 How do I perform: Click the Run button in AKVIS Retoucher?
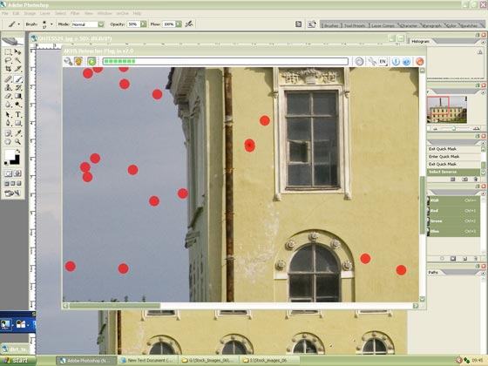tap(91, 61)
